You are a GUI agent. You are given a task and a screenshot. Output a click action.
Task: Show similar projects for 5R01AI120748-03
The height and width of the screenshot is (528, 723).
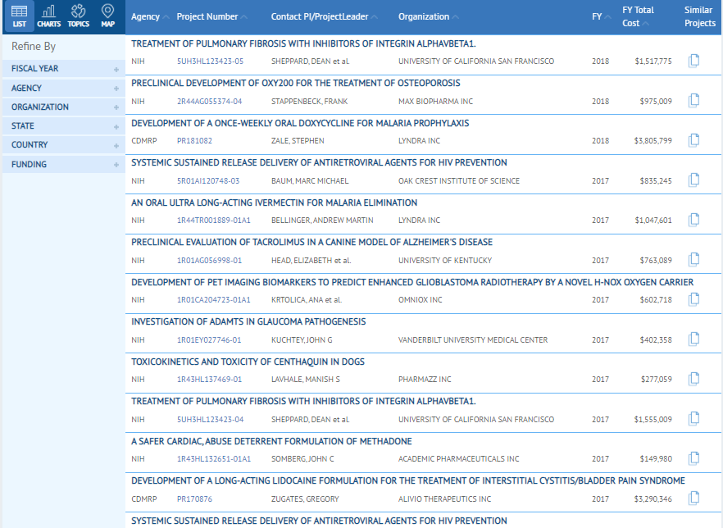tap(693, 180)
